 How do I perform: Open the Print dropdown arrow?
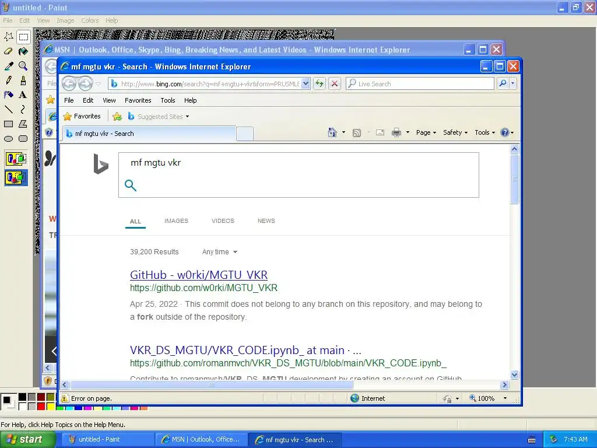pos(408,132)
